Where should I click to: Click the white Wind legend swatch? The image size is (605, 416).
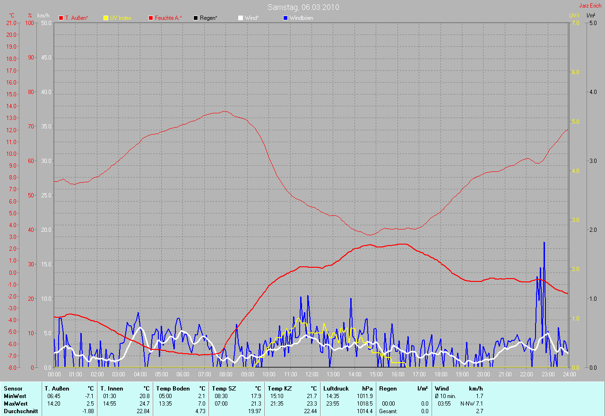[x=241, y=18]
